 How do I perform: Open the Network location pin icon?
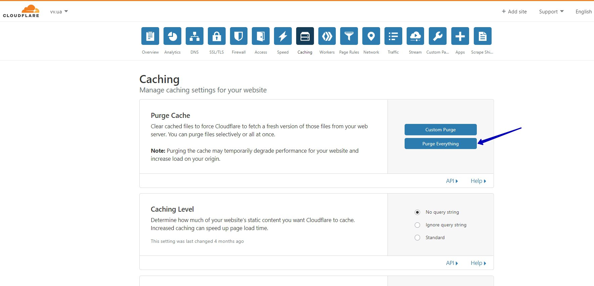(x=371, y=36)
